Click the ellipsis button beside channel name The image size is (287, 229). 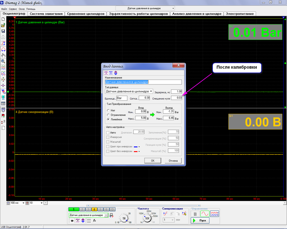pyautogui.click(x=106, y=215)
